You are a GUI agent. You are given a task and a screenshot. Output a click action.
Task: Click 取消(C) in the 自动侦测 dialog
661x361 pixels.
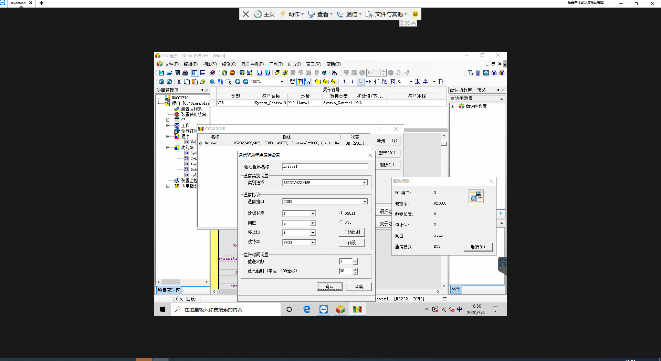(478, 247)
